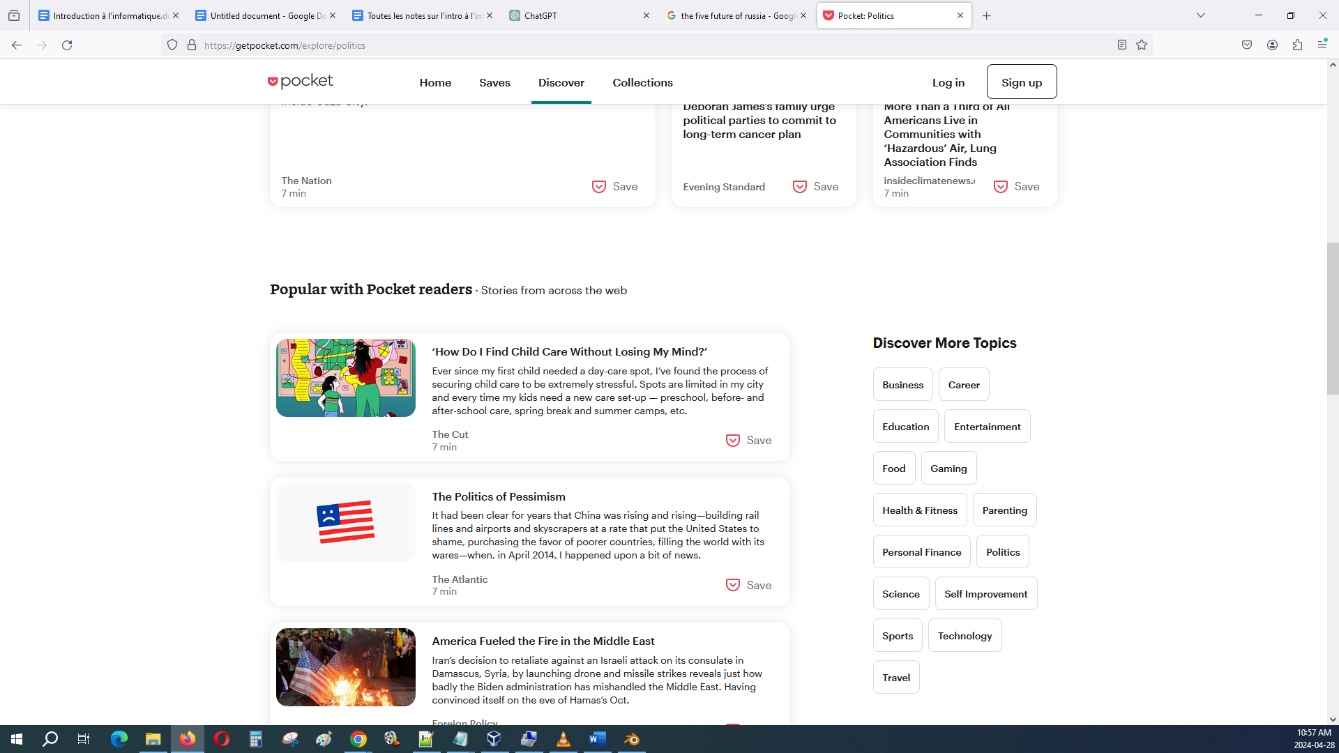Click the Pocket logo in header

[x=301, y=82]
